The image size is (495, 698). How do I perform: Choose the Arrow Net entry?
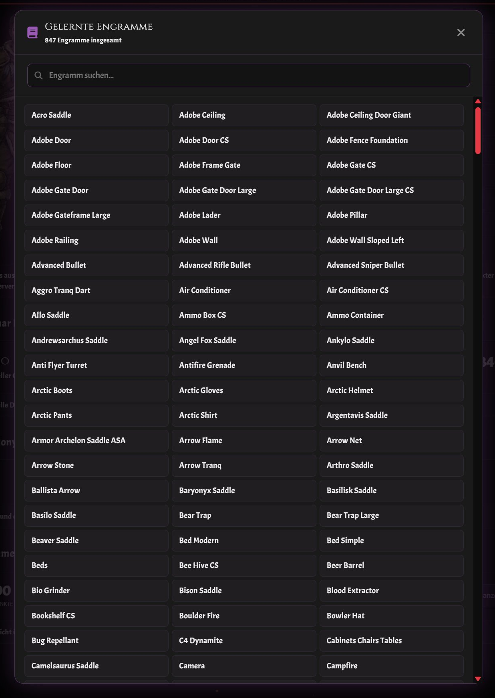tap(391, 440)
